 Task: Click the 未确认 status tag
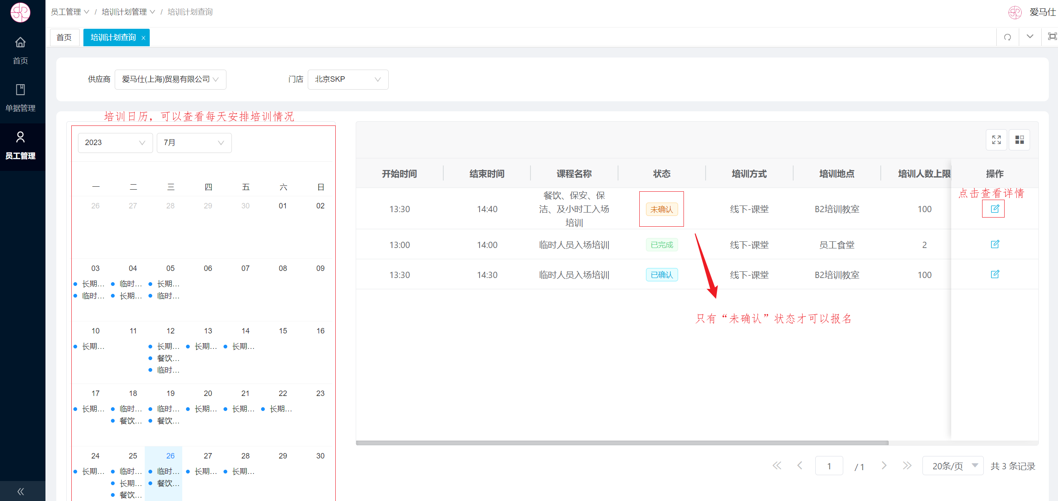click(x=661, y=209)
